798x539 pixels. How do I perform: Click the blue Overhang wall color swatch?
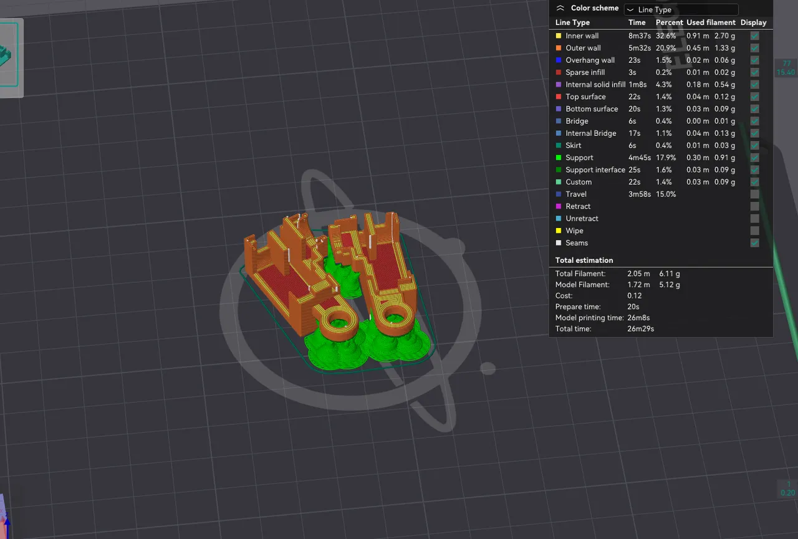coord(559,60)
